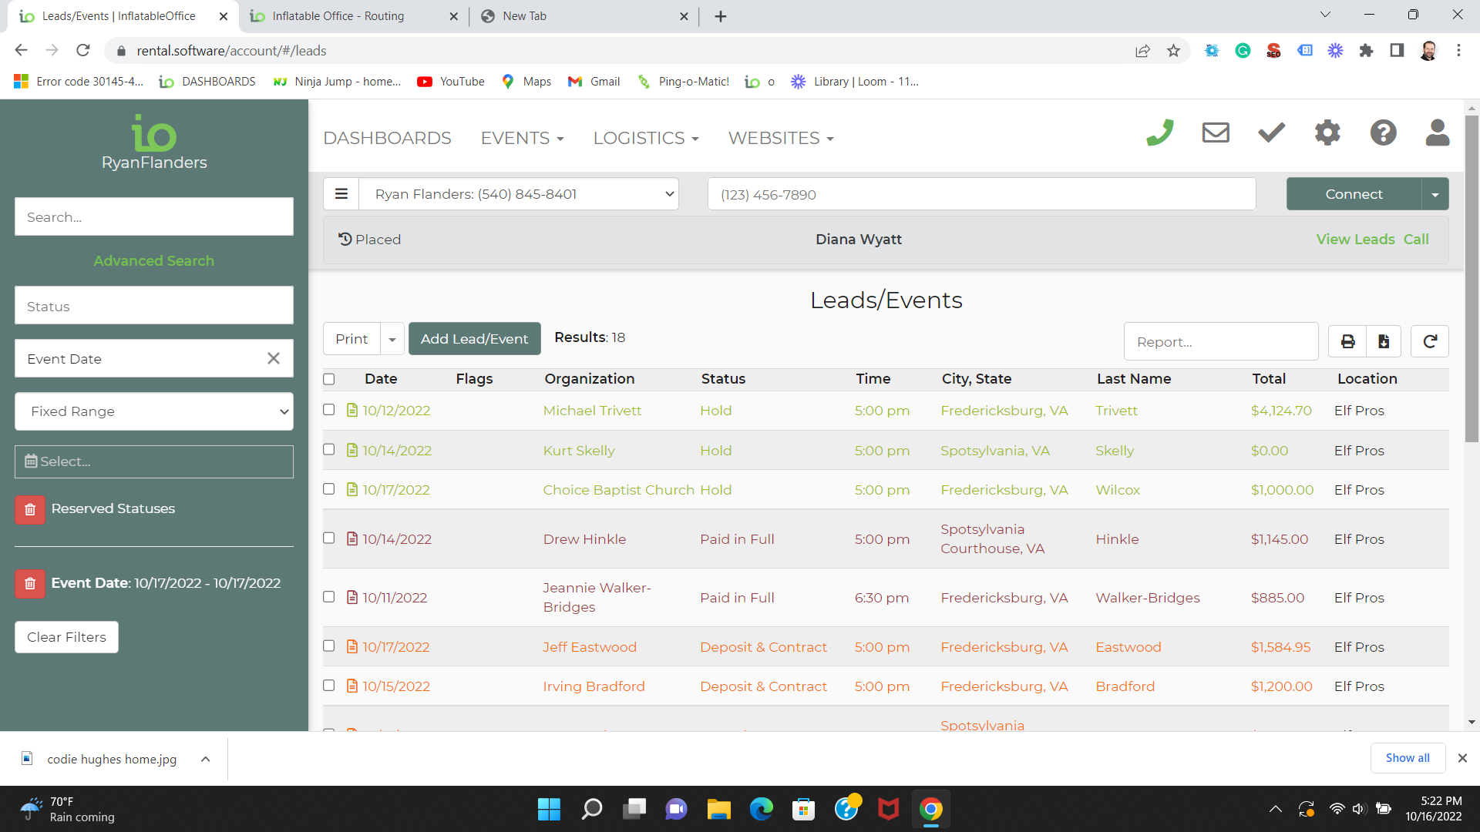The width and height of the screenshot is (1480, 832).
Task: Click the printer icon beside Report field
Action: click(1347, 341)
